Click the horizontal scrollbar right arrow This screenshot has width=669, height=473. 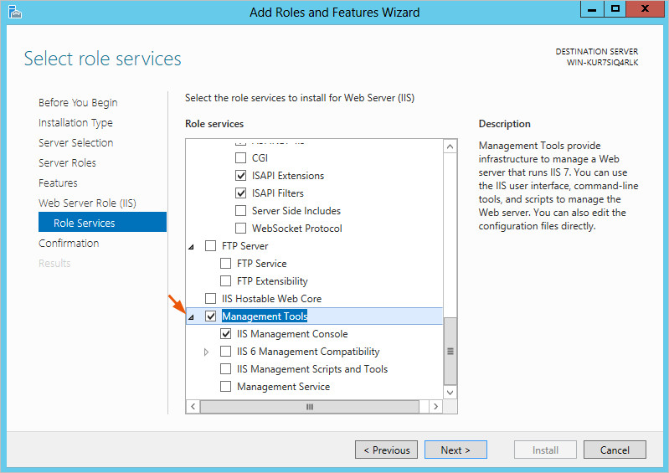click(x=435, y=406)
